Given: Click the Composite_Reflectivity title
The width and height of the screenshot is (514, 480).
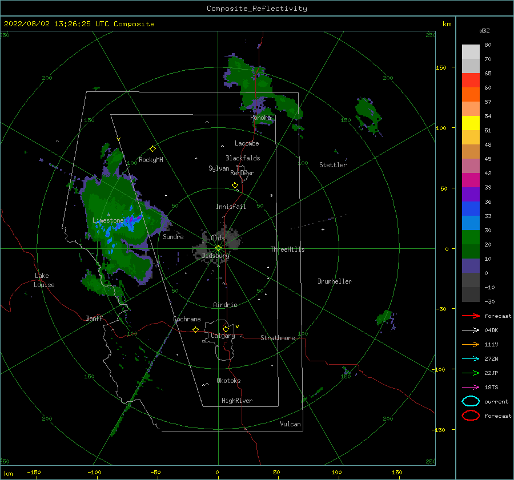Looking at the screenshot, I should [x=256, y=9].
